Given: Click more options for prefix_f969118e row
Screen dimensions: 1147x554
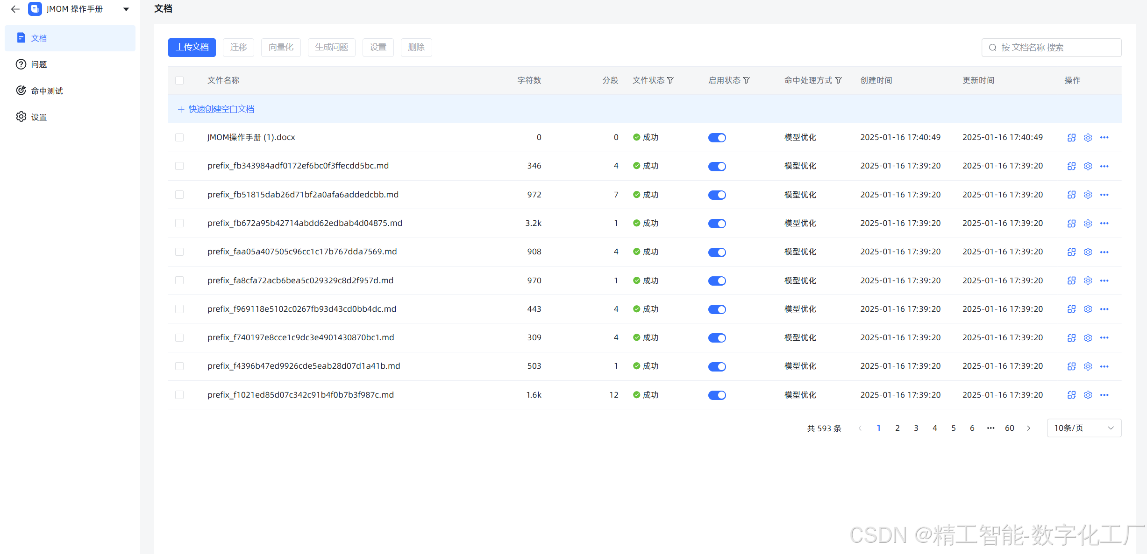Looking at the screenshot, I should click(1104, 309).
